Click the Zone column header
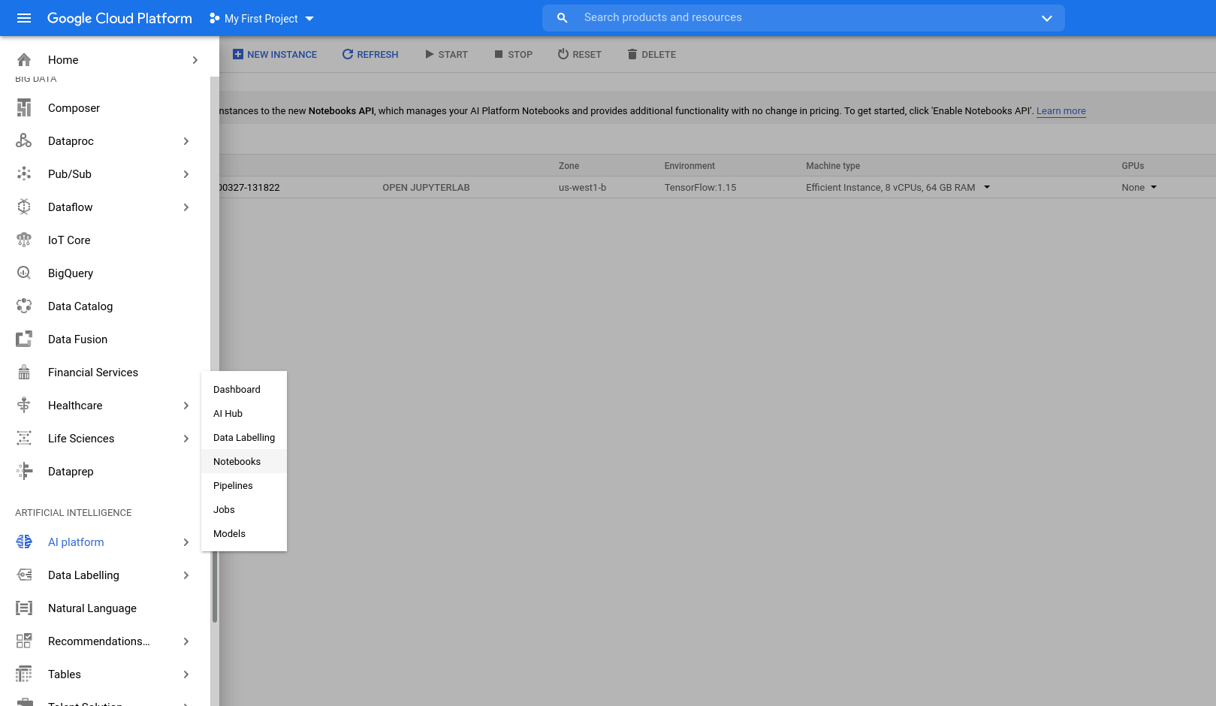This screenshot has width=1216, height=706. (x=569, y=166)
